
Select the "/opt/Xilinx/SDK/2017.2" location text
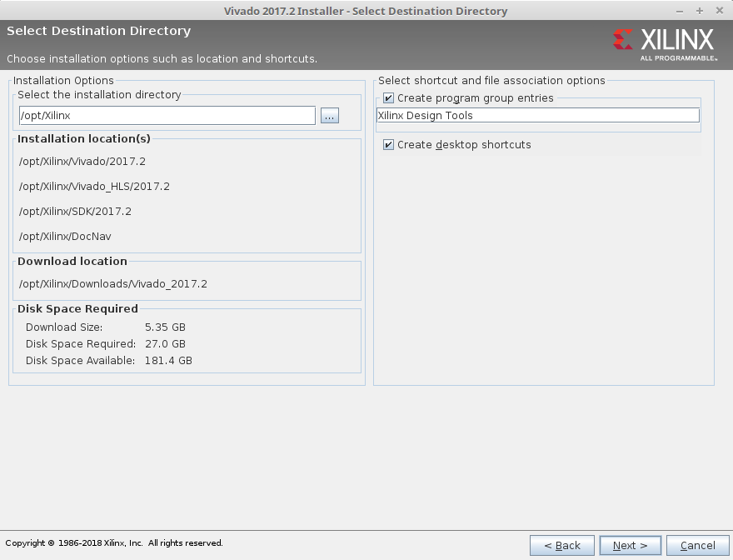click(75, 212)
